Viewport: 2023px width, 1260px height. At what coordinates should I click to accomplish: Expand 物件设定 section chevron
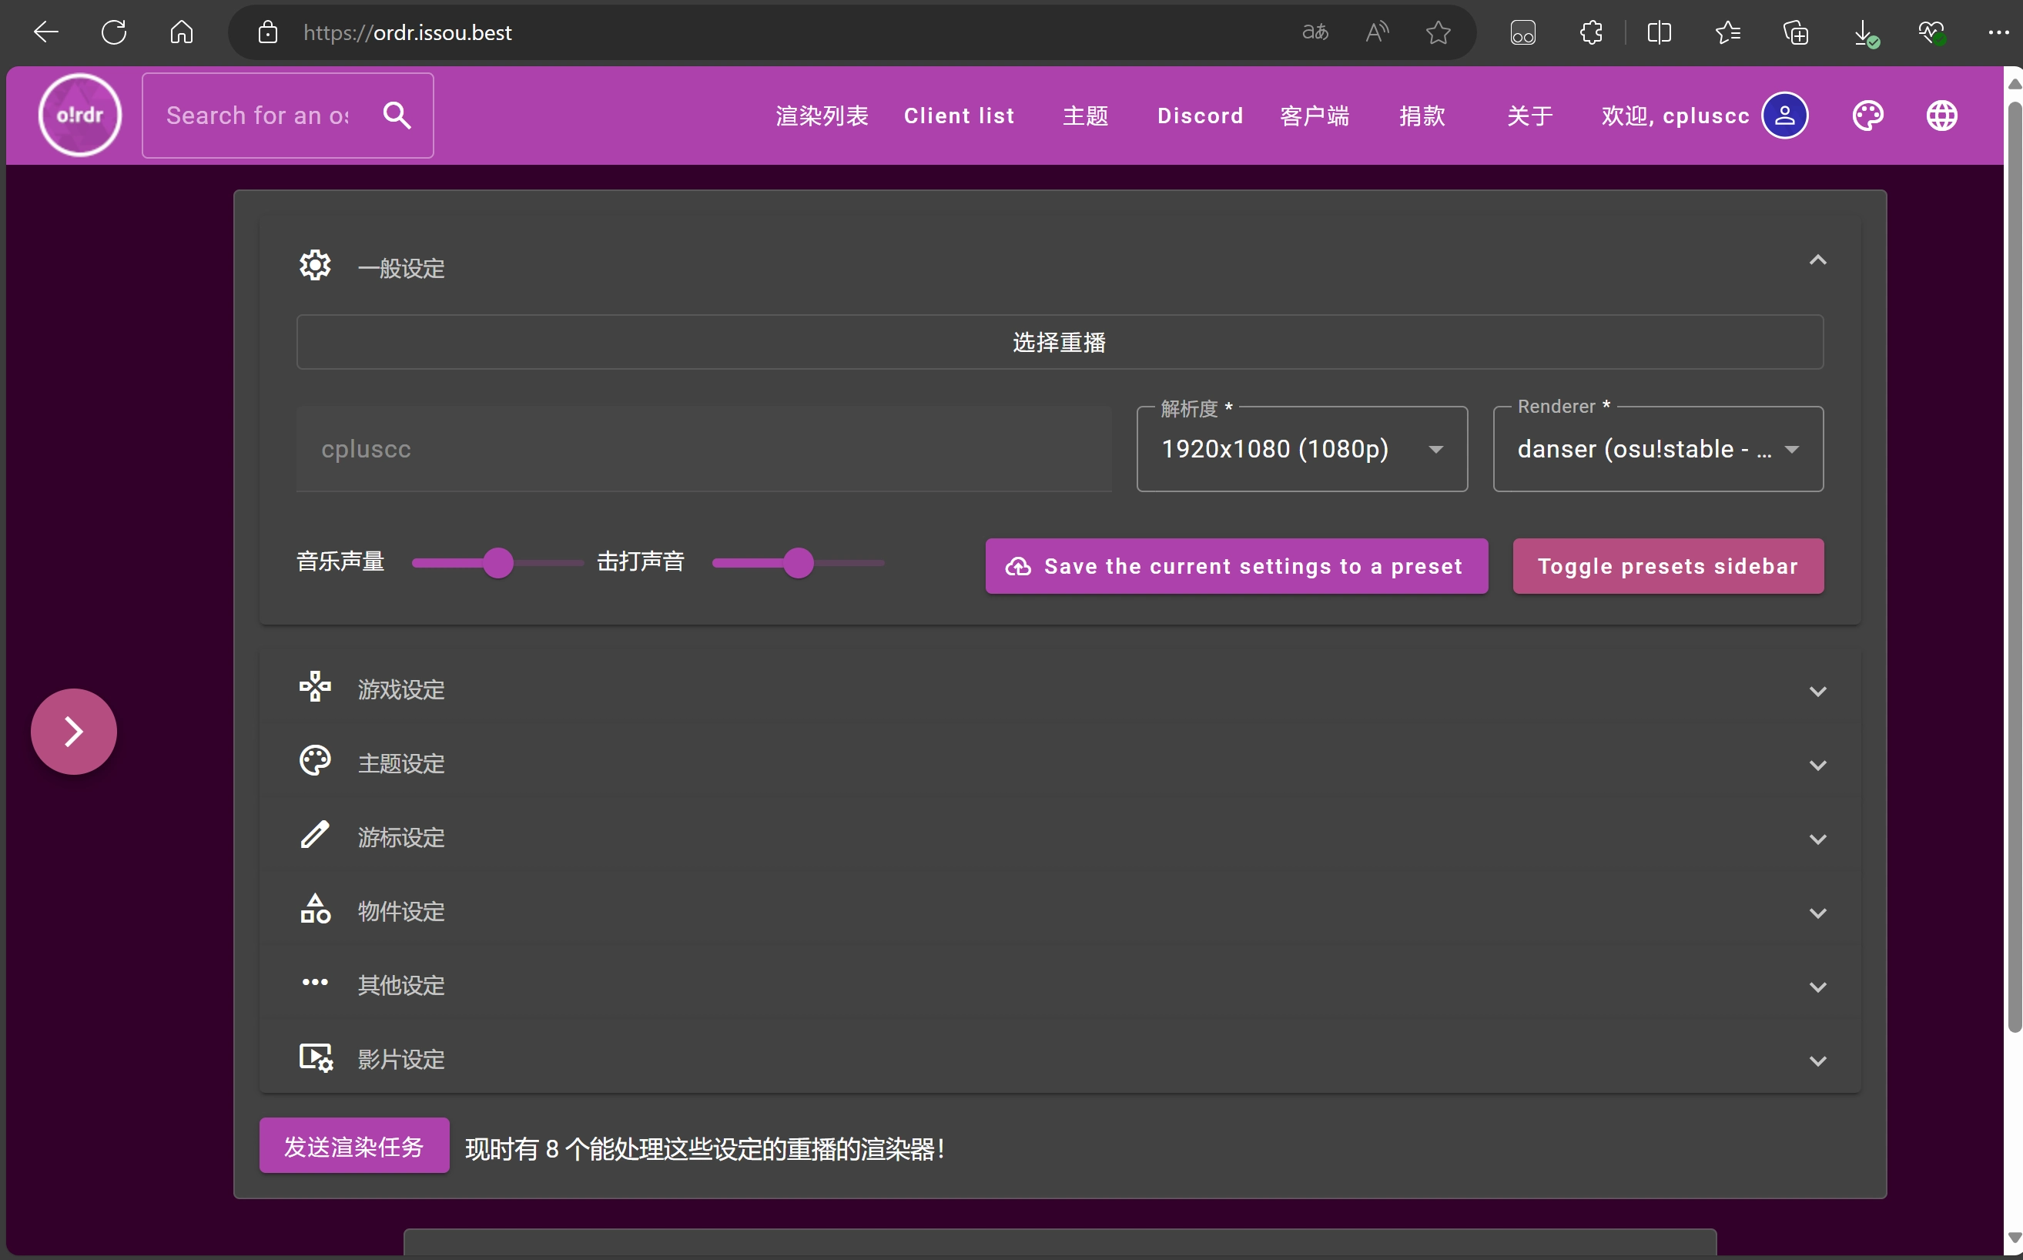click(x=1817, y=913)
